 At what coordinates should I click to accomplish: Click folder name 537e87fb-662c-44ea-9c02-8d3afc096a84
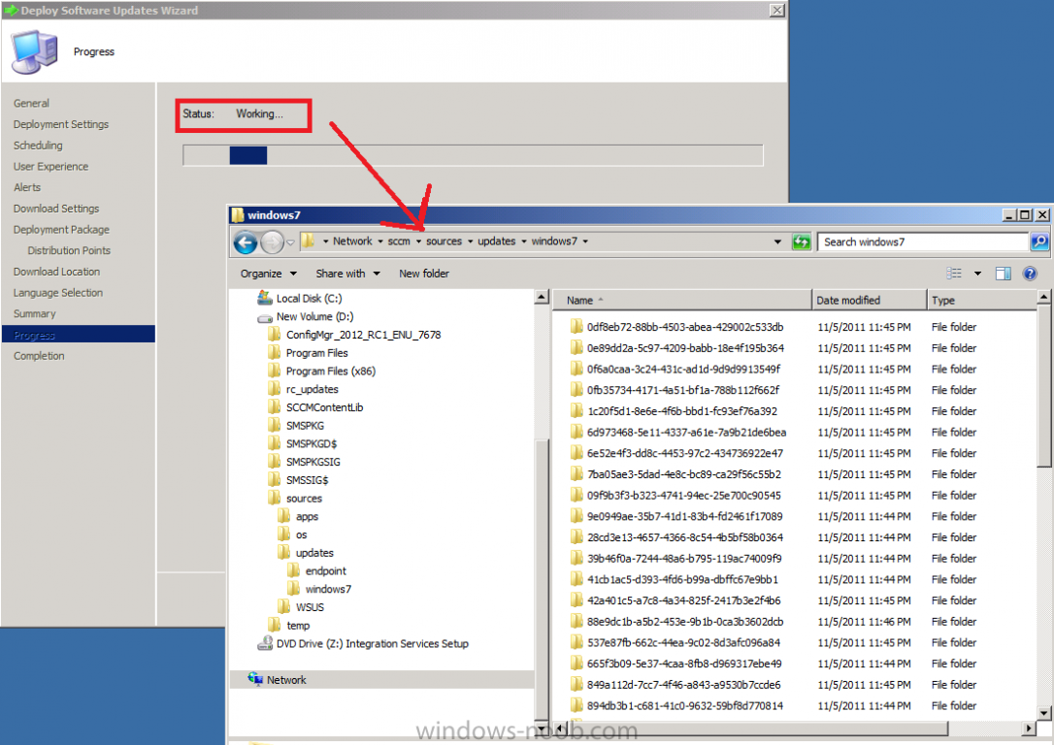[683, 642]
